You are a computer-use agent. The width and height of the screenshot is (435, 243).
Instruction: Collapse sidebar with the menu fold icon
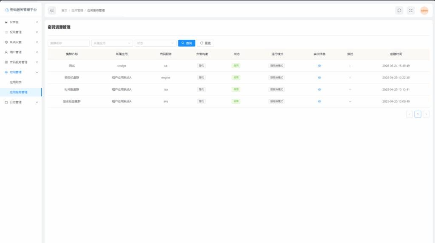click(52, 11)
